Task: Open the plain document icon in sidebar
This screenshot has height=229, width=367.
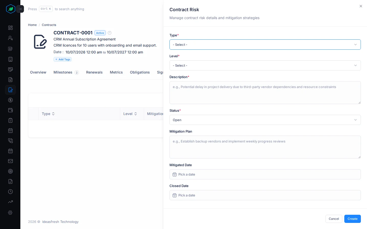Action: [10, 80]
